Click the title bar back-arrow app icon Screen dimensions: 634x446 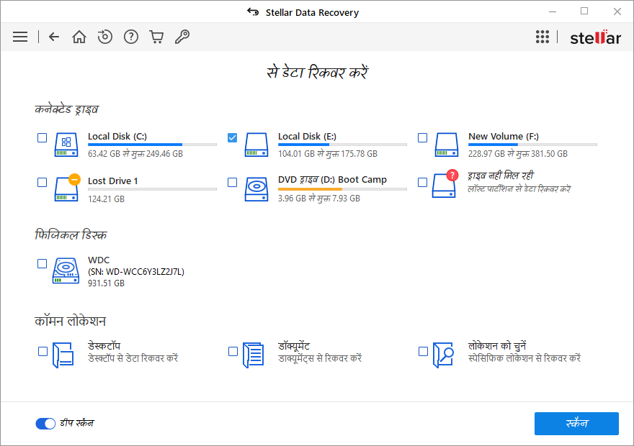253,12
